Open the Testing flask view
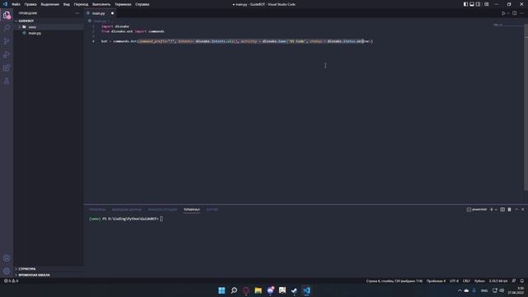Screen dimensions: 528x297 (7, 81)
